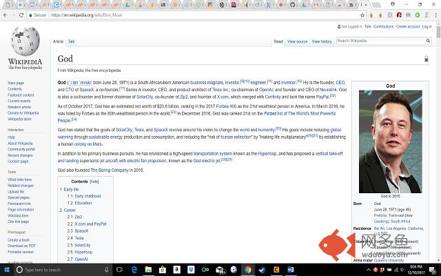Open Random article in the sidebar
The image size is (441, 276).
click(x=19, y=107)
